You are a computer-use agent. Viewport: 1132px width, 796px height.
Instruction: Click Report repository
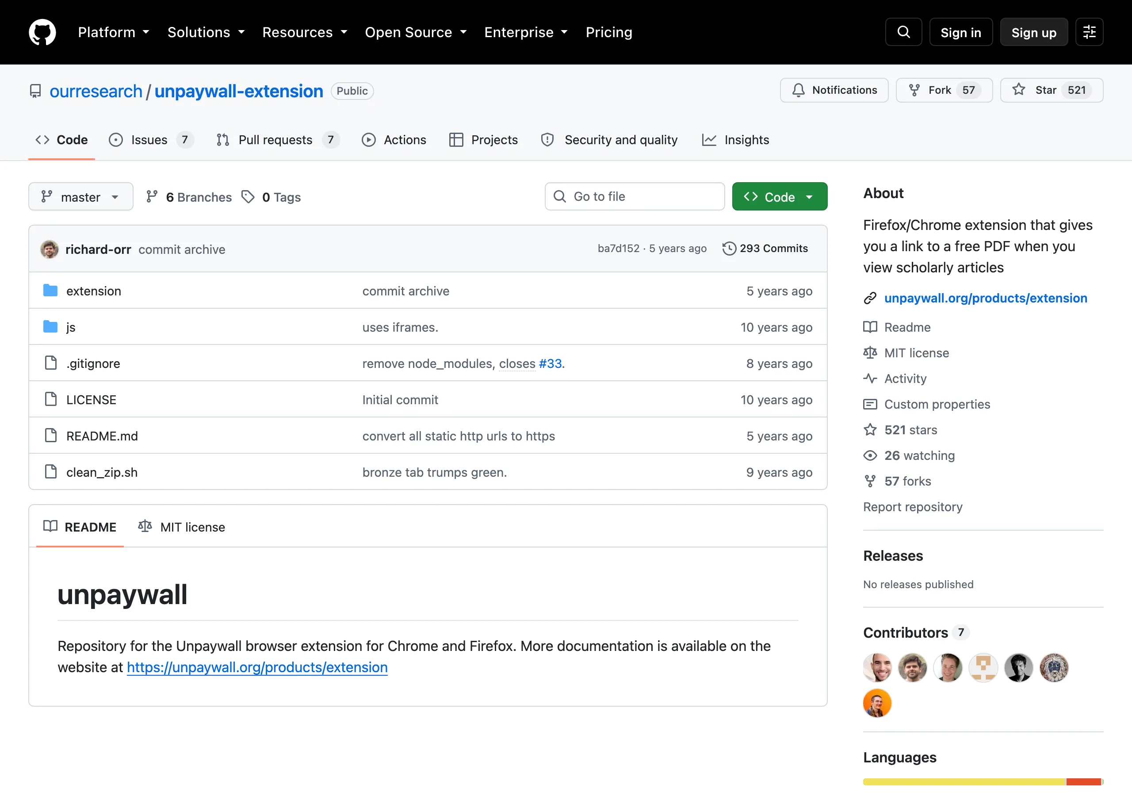pyautogui.click(x=913, y=506)
